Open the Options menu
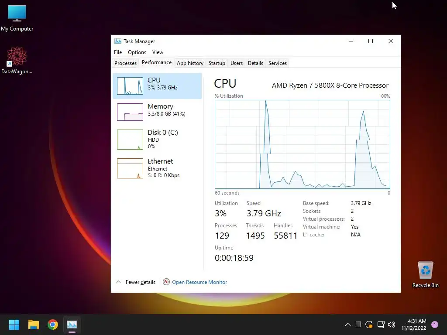The image size is (447, 335). (137, 52)
